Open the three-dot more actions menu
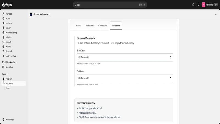This screenshot has height=124, width=220. point(216,14)
